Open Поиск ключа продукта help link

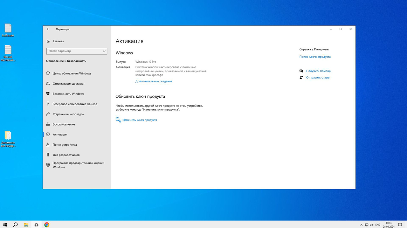(315, 57)
